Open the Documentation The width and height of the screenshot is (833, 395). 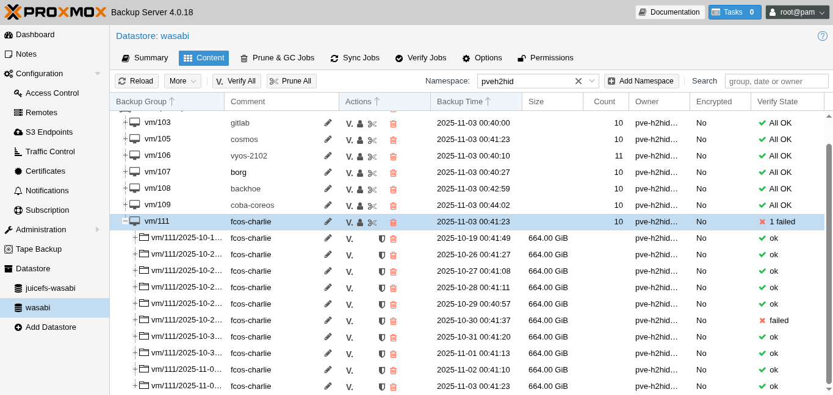tap(669, 12)
